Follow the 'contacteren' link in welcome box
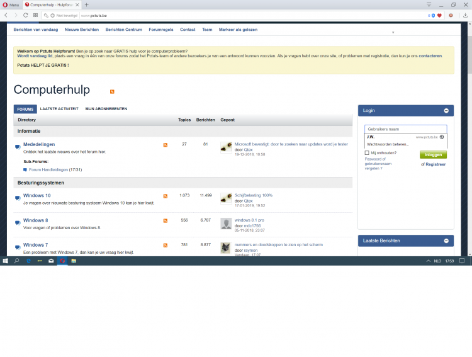Screen dimensions: 472x357 pos(430,56)
